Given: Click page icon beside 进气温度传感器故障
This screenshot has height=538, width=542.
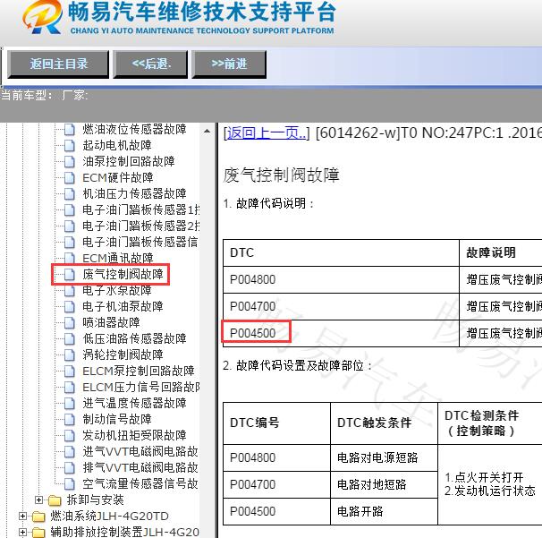Looking at the screenshot, I should (x=70, y=404).
